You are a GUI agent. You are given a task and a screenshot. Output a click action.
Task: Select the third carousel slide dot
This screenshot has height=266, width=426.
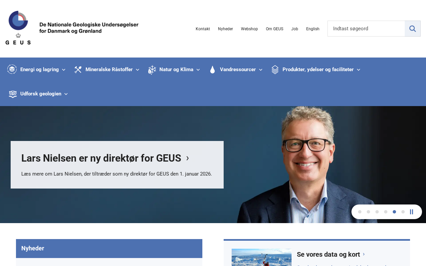coord(377,212)
